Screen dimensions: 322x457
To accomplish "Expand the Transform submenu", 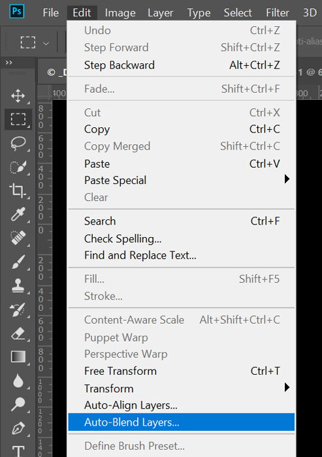I will coord(182,388).
